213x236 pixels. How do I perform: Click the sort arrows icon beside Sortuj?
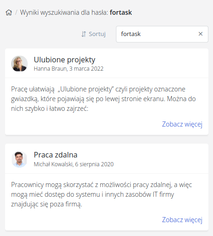84,34
